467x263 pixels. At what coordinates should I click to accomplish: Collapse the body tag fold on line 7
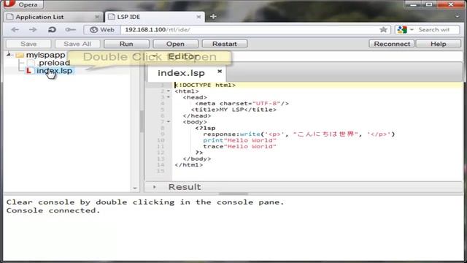point(169,122)
